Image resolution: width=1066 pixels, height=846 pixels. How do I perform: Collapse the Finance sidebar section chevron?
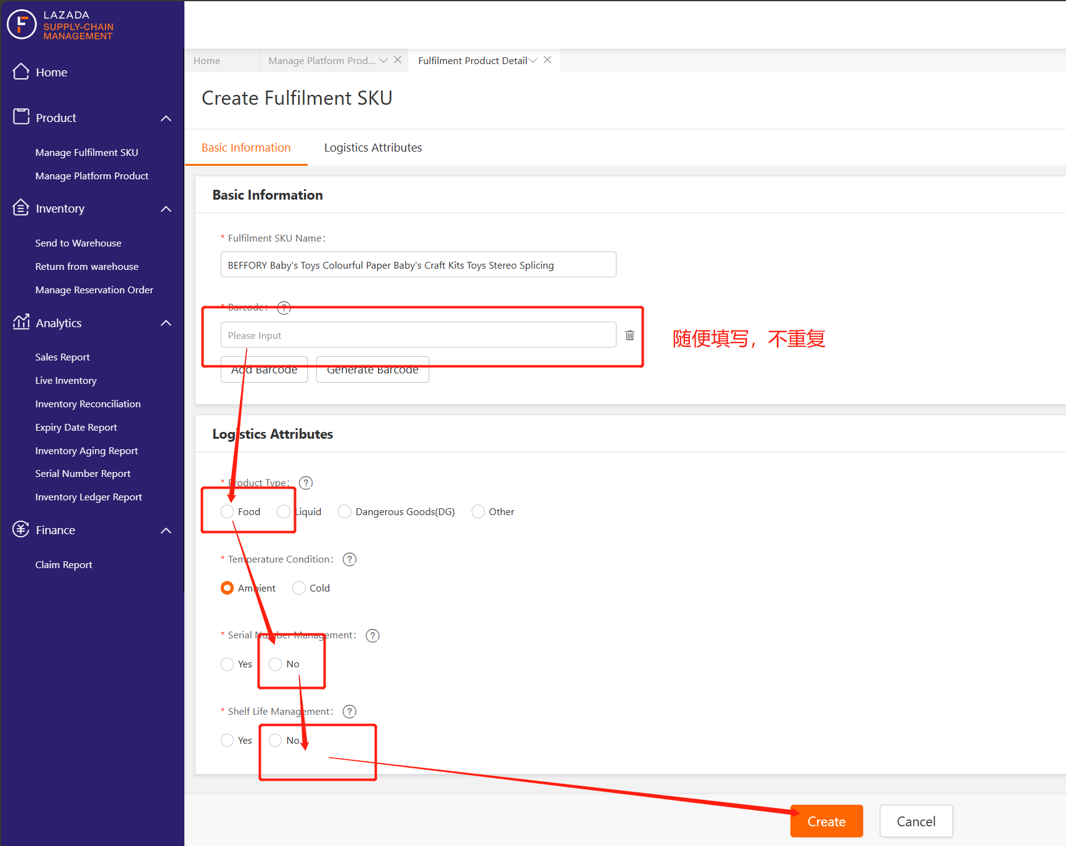(166, 531)
